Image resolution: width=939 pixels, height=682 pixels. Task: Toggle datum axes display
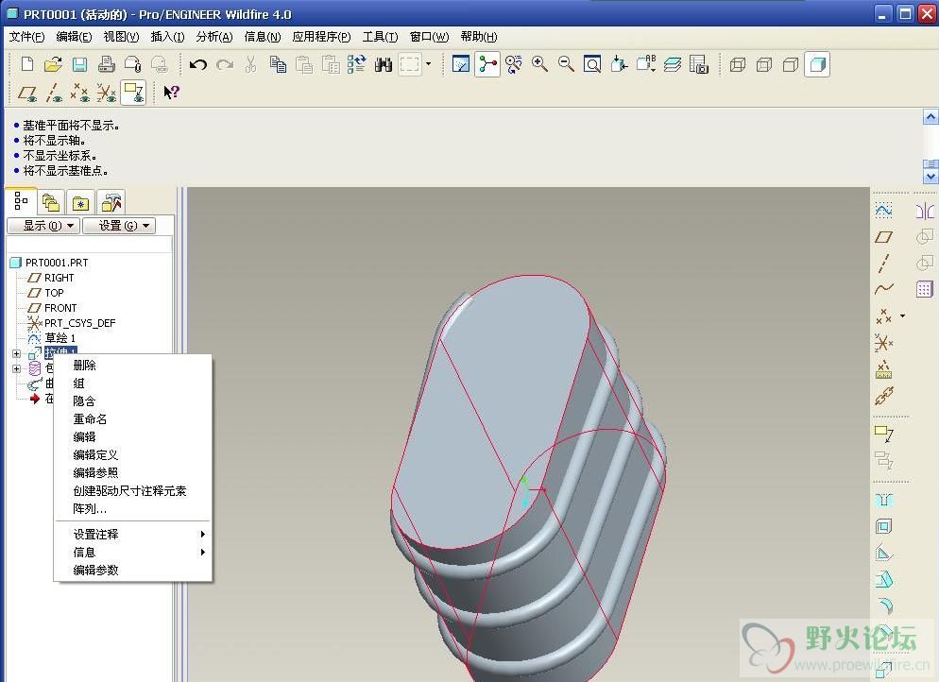(x=54, y=93)
